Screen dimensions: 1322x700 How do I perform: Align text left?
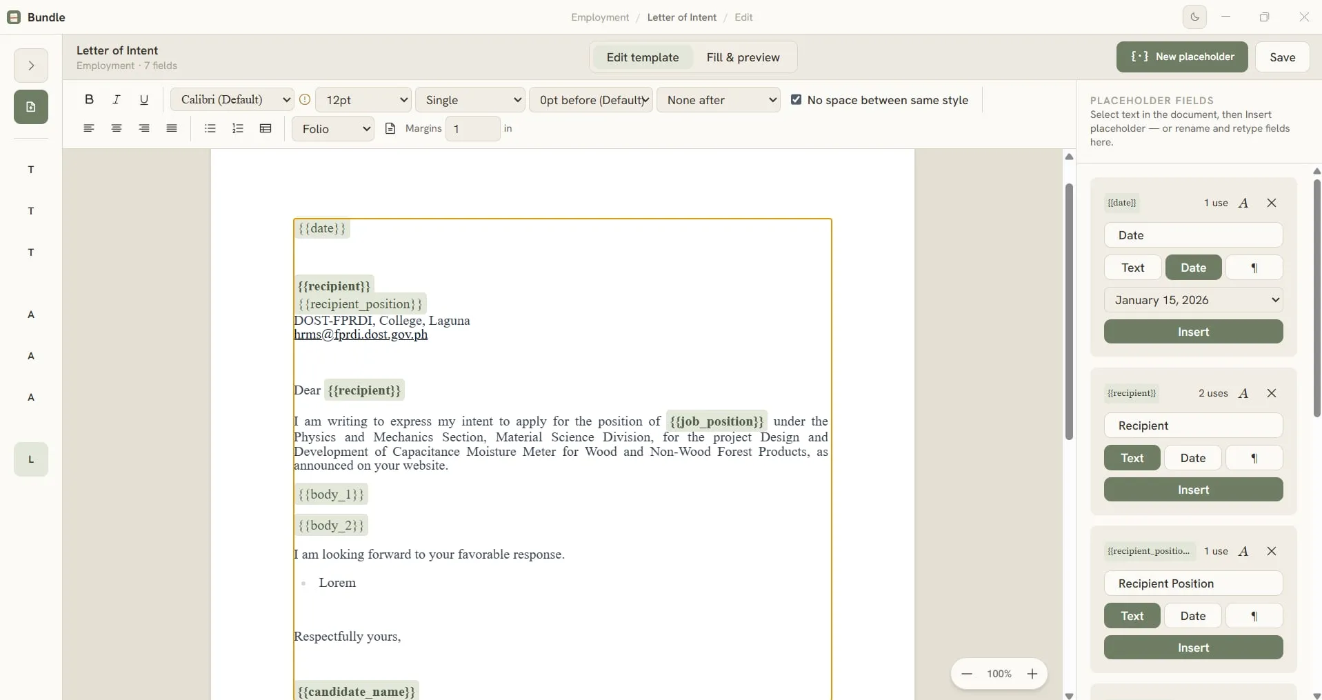89,128
